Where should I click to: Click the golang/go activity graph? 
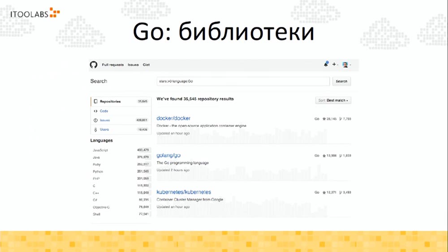pos(242,173)
